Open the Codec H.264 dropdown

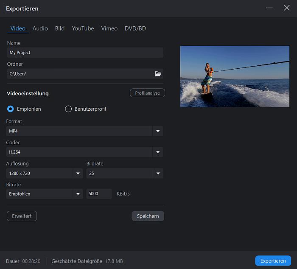click(158, 152)
